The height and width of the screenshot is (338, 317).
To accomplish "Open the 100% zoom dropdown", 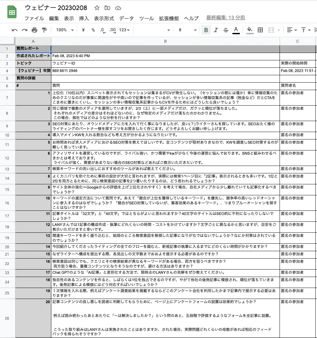I will [x=65, y=30].
